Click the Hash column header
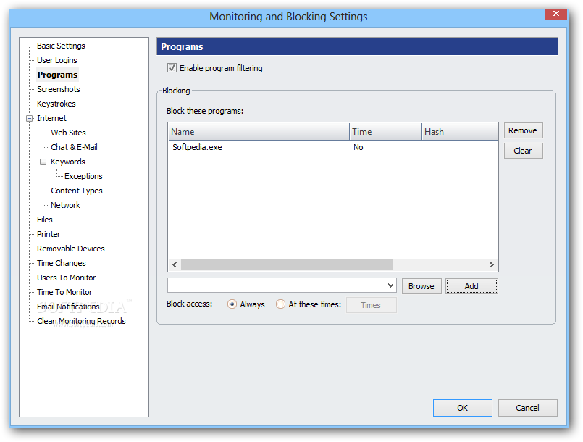 pos(460,132)
